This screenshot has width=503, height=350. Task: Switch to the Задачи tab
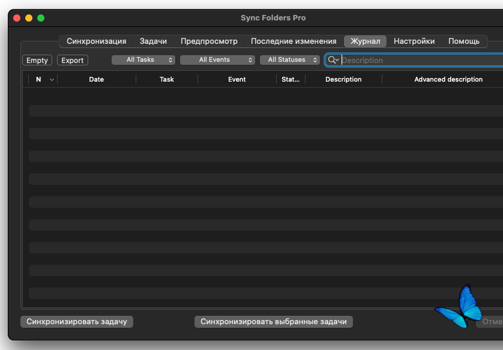pos(153,41)
